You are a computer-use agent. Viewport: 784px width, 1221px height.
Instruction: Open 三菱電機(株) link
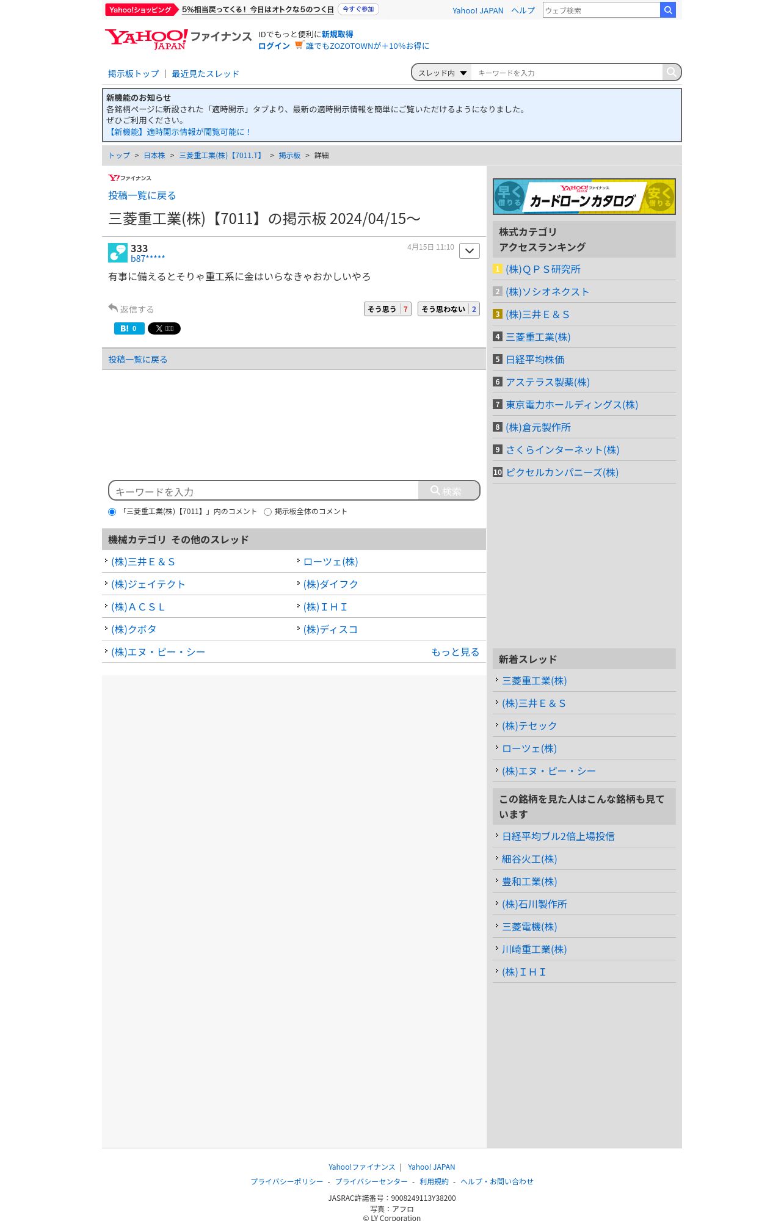529,927
